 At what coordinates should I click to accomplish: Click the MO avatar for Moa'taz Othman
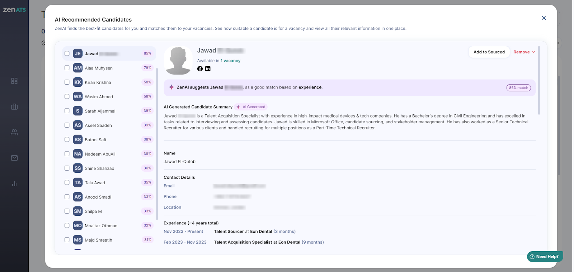[x=78, y=225]
